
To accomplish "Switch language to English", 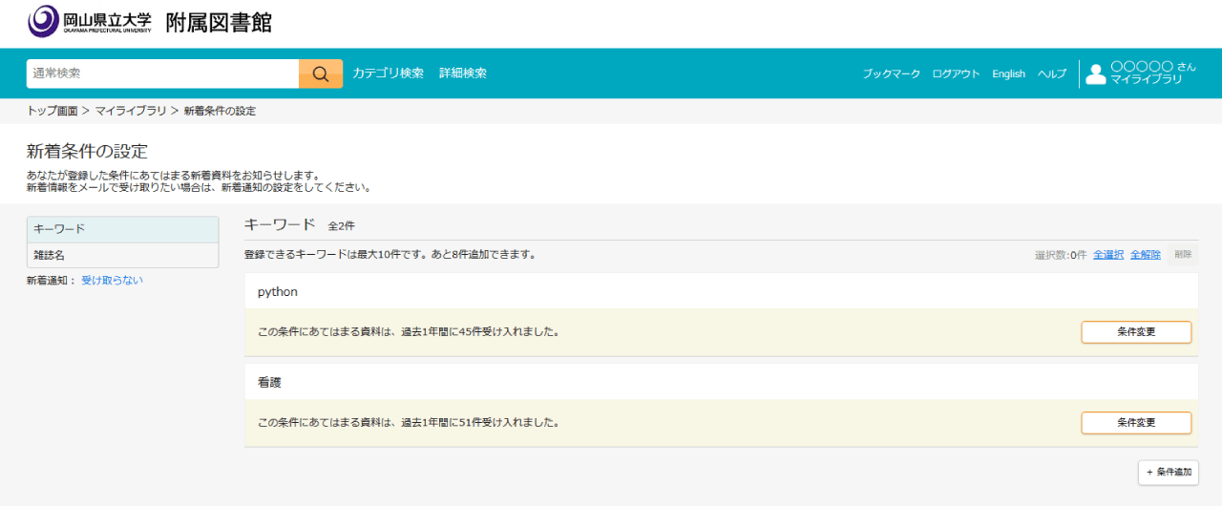I will pos(1008,74).
